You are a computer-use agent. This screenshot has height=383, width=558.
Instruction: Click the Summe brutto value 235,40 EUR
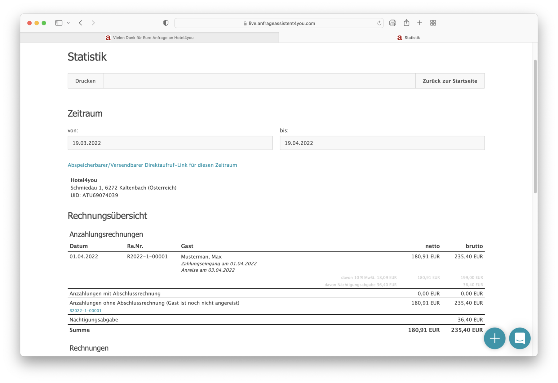tap(467, 330)
